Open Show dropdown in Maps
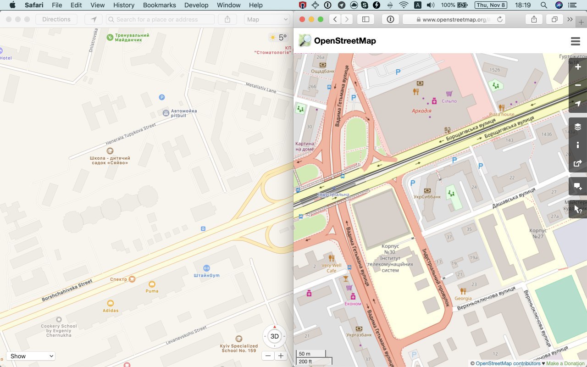The image size is (587, 367). pos(31,356)
